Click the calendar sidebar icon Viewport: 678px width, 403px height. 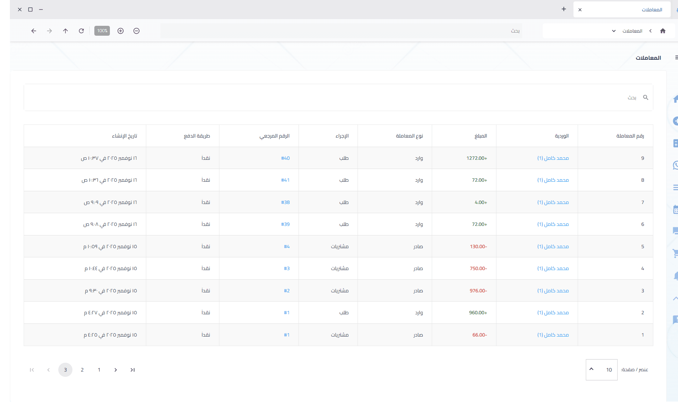tap(675, 210)
